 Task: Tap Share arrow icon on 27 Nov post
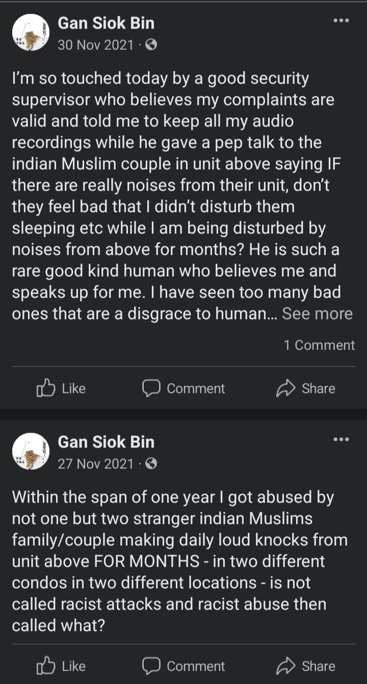pos(285,666)
